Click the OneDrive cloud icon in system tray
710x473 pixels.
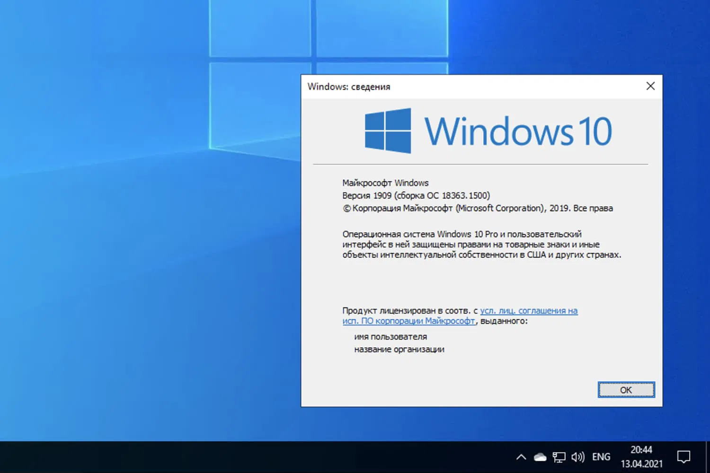[540, 456]
